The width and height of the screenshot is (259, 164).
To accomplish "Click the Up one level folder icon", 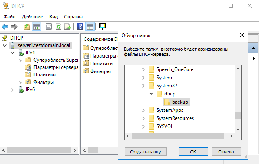I will click(x=27, y=27).
